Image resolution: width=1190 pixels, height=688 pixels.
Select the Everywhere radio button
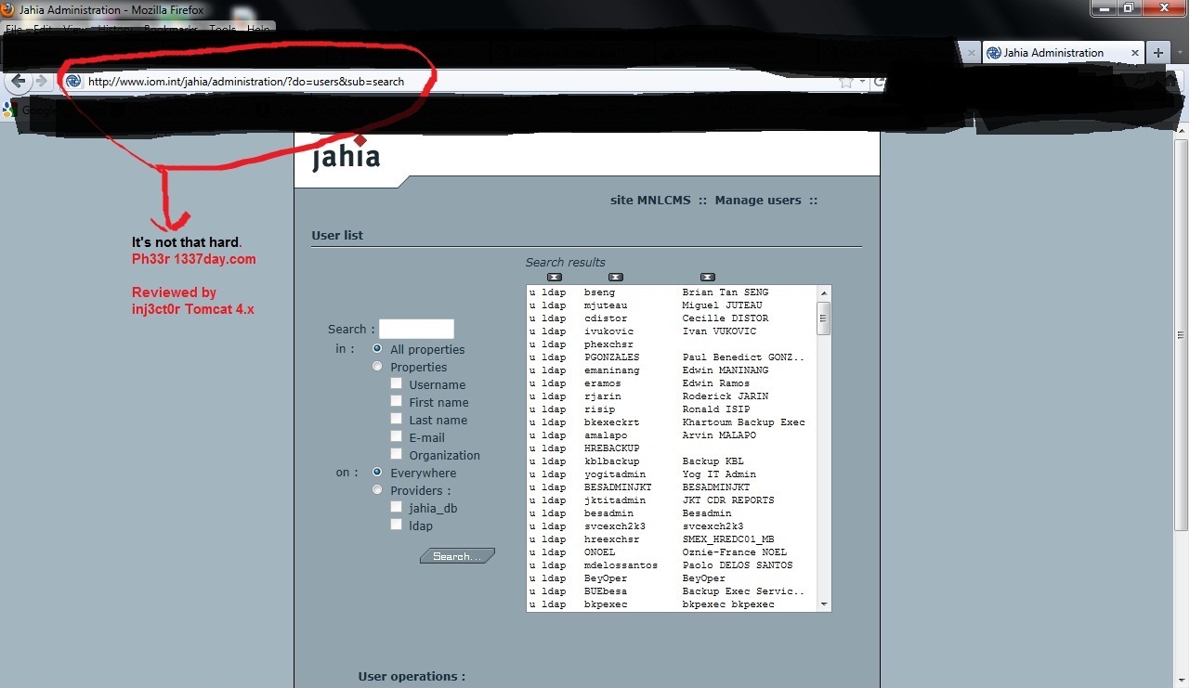coord(377,472)
